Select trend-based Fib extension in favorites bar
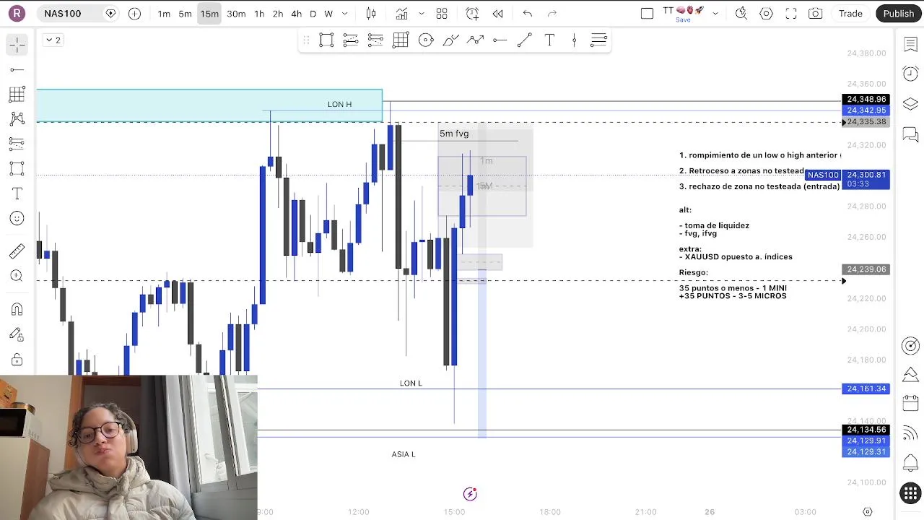This screenshot has width=924, height=520. (375, 40)
